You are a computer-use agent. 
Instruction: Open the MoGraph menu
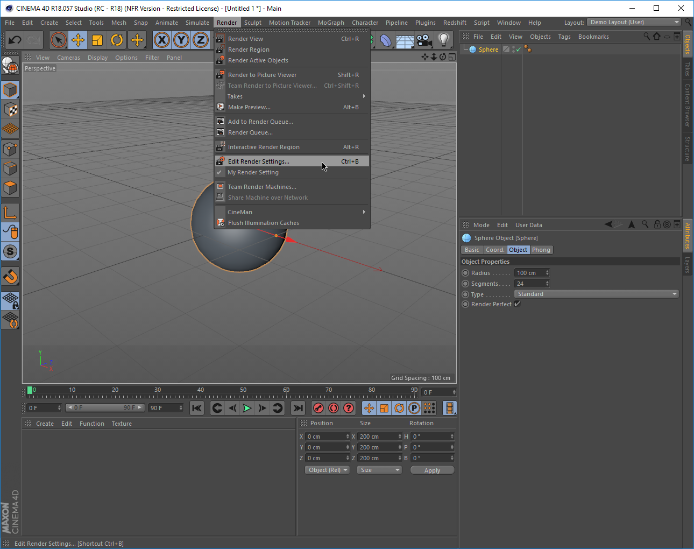coord(331,23)
